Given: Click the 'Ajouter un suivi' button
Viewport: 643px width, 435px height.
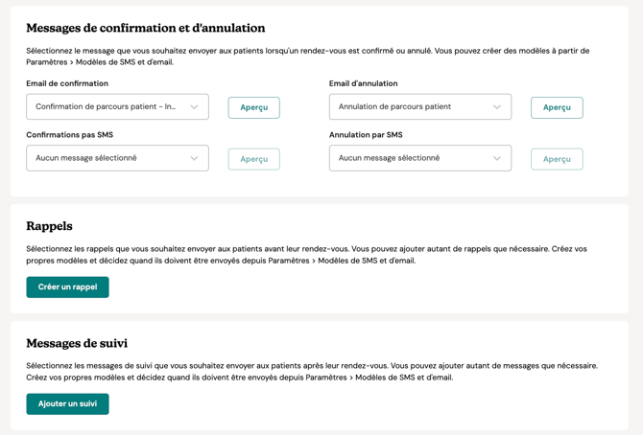Looking at the screenshot, I should 67,403.
